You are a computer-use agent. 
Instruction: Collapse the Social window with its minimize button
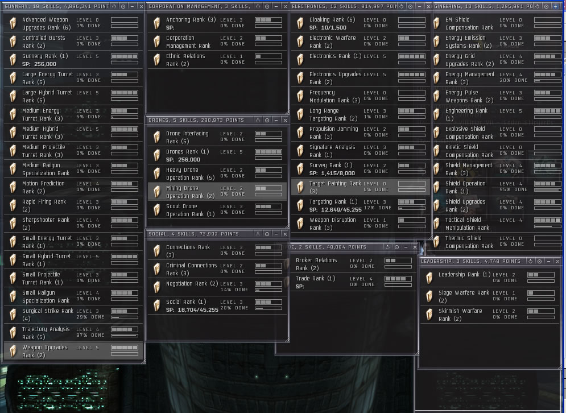pos(276,234)
